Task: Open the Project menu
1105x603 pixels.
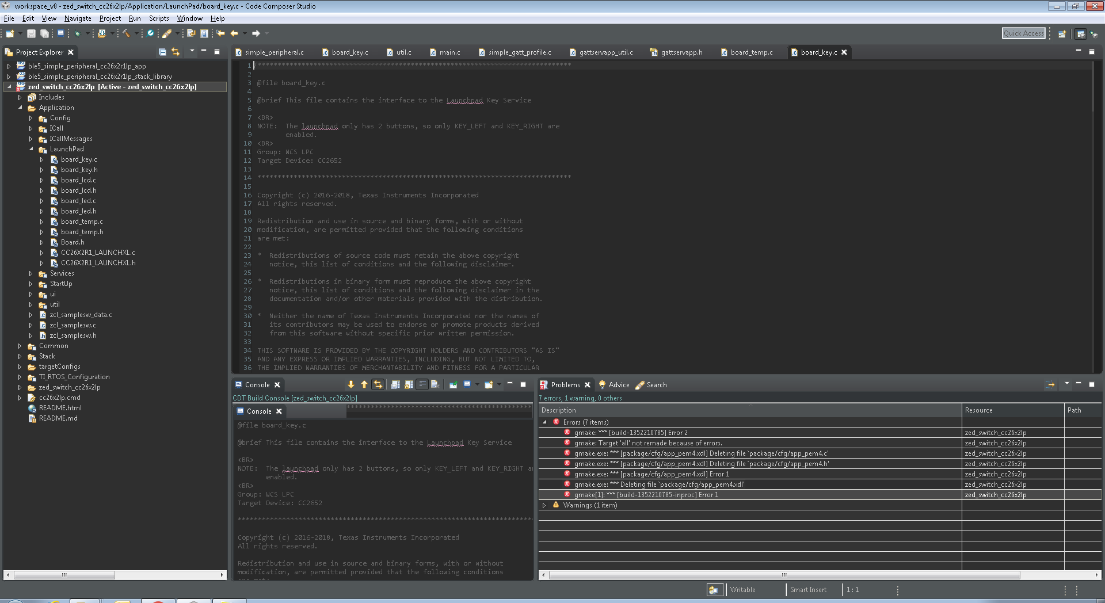Action: click(110, 18)
